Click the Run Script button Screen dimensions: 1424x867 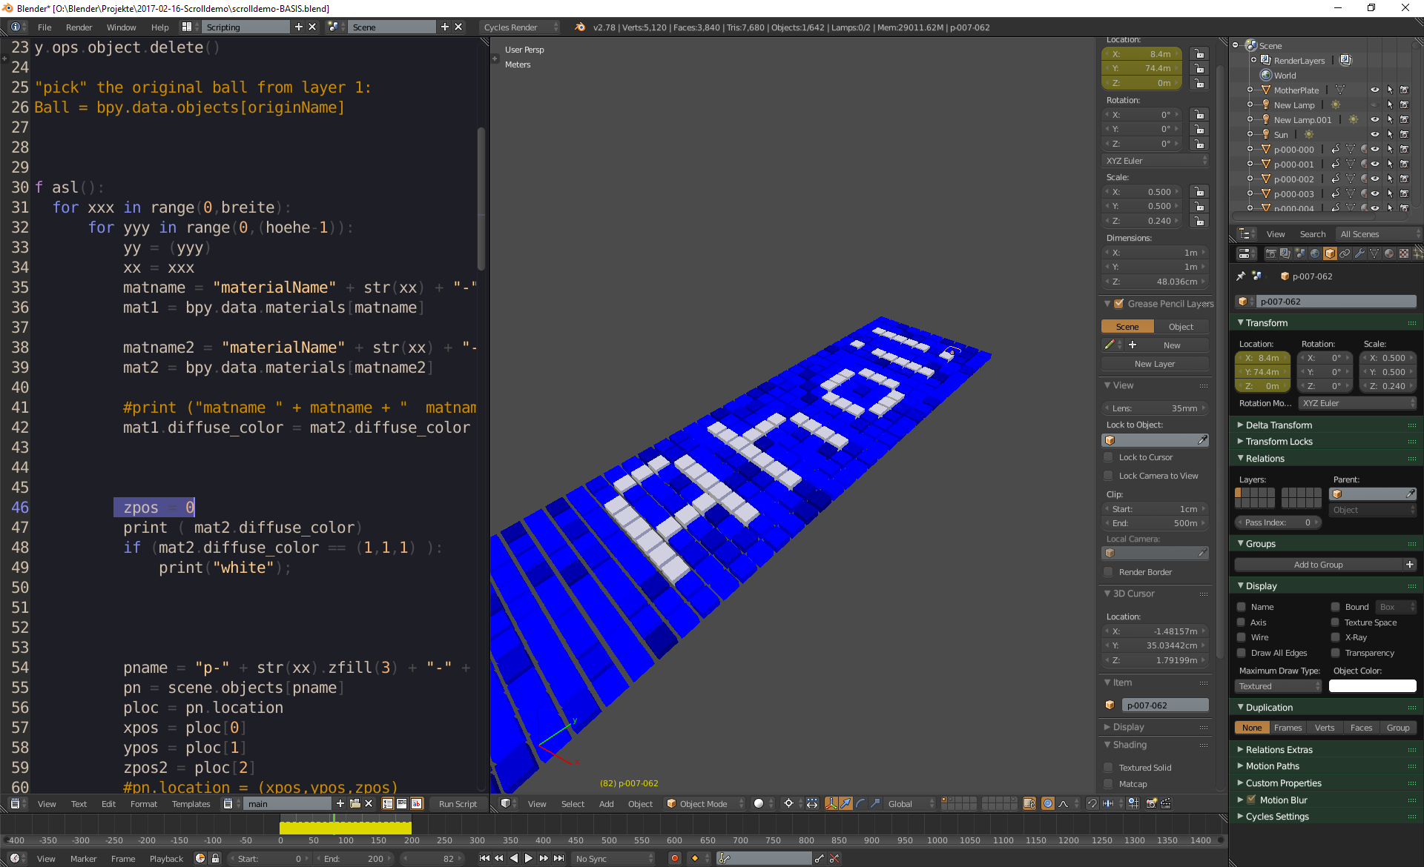(x=458, y=804)
